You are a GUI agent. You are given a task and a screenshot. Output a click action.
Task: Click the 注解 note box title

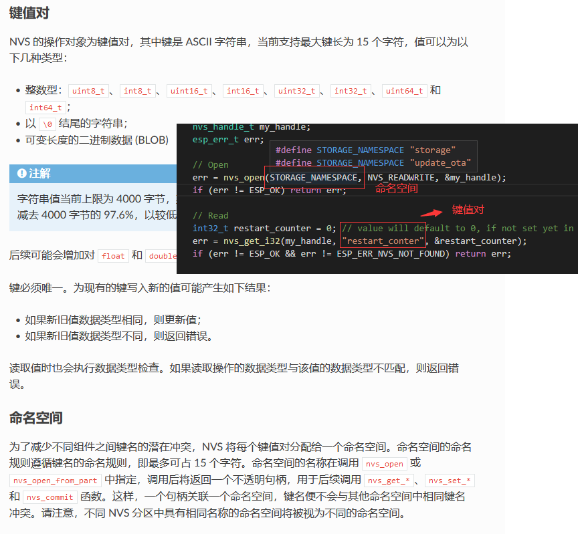(x=40, y=173)
